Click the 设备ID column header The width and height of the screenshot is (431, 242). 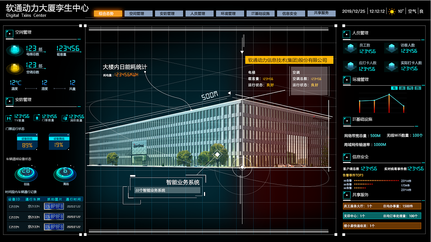pyautogui.click(x=14, y=199)
